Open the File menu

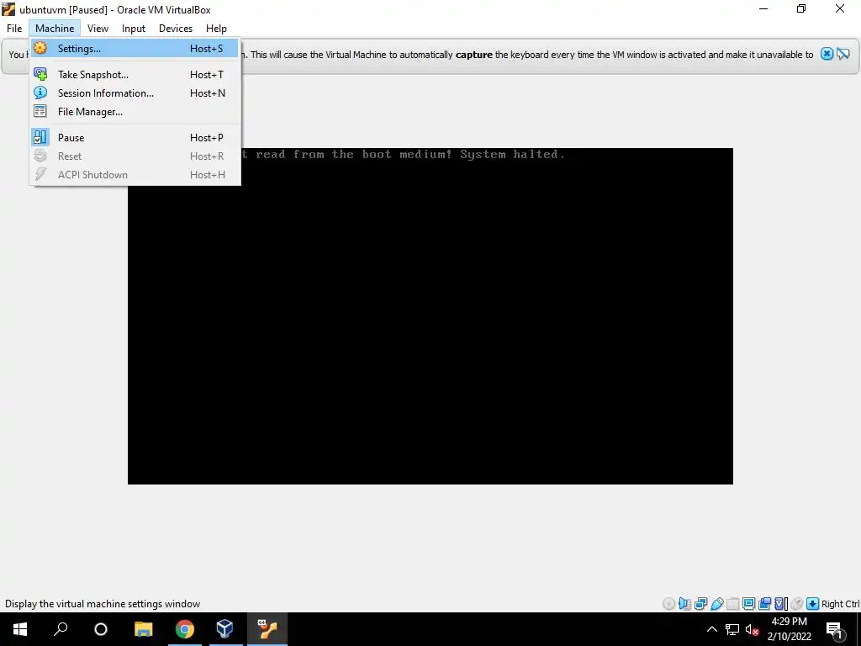tap(14, 28)
